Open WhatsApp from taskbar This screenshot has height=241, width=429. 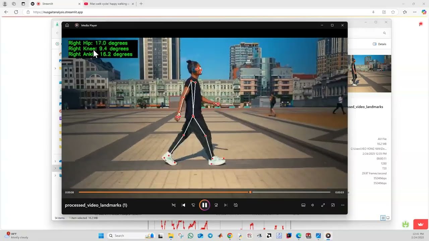click(x=191, y=236)
